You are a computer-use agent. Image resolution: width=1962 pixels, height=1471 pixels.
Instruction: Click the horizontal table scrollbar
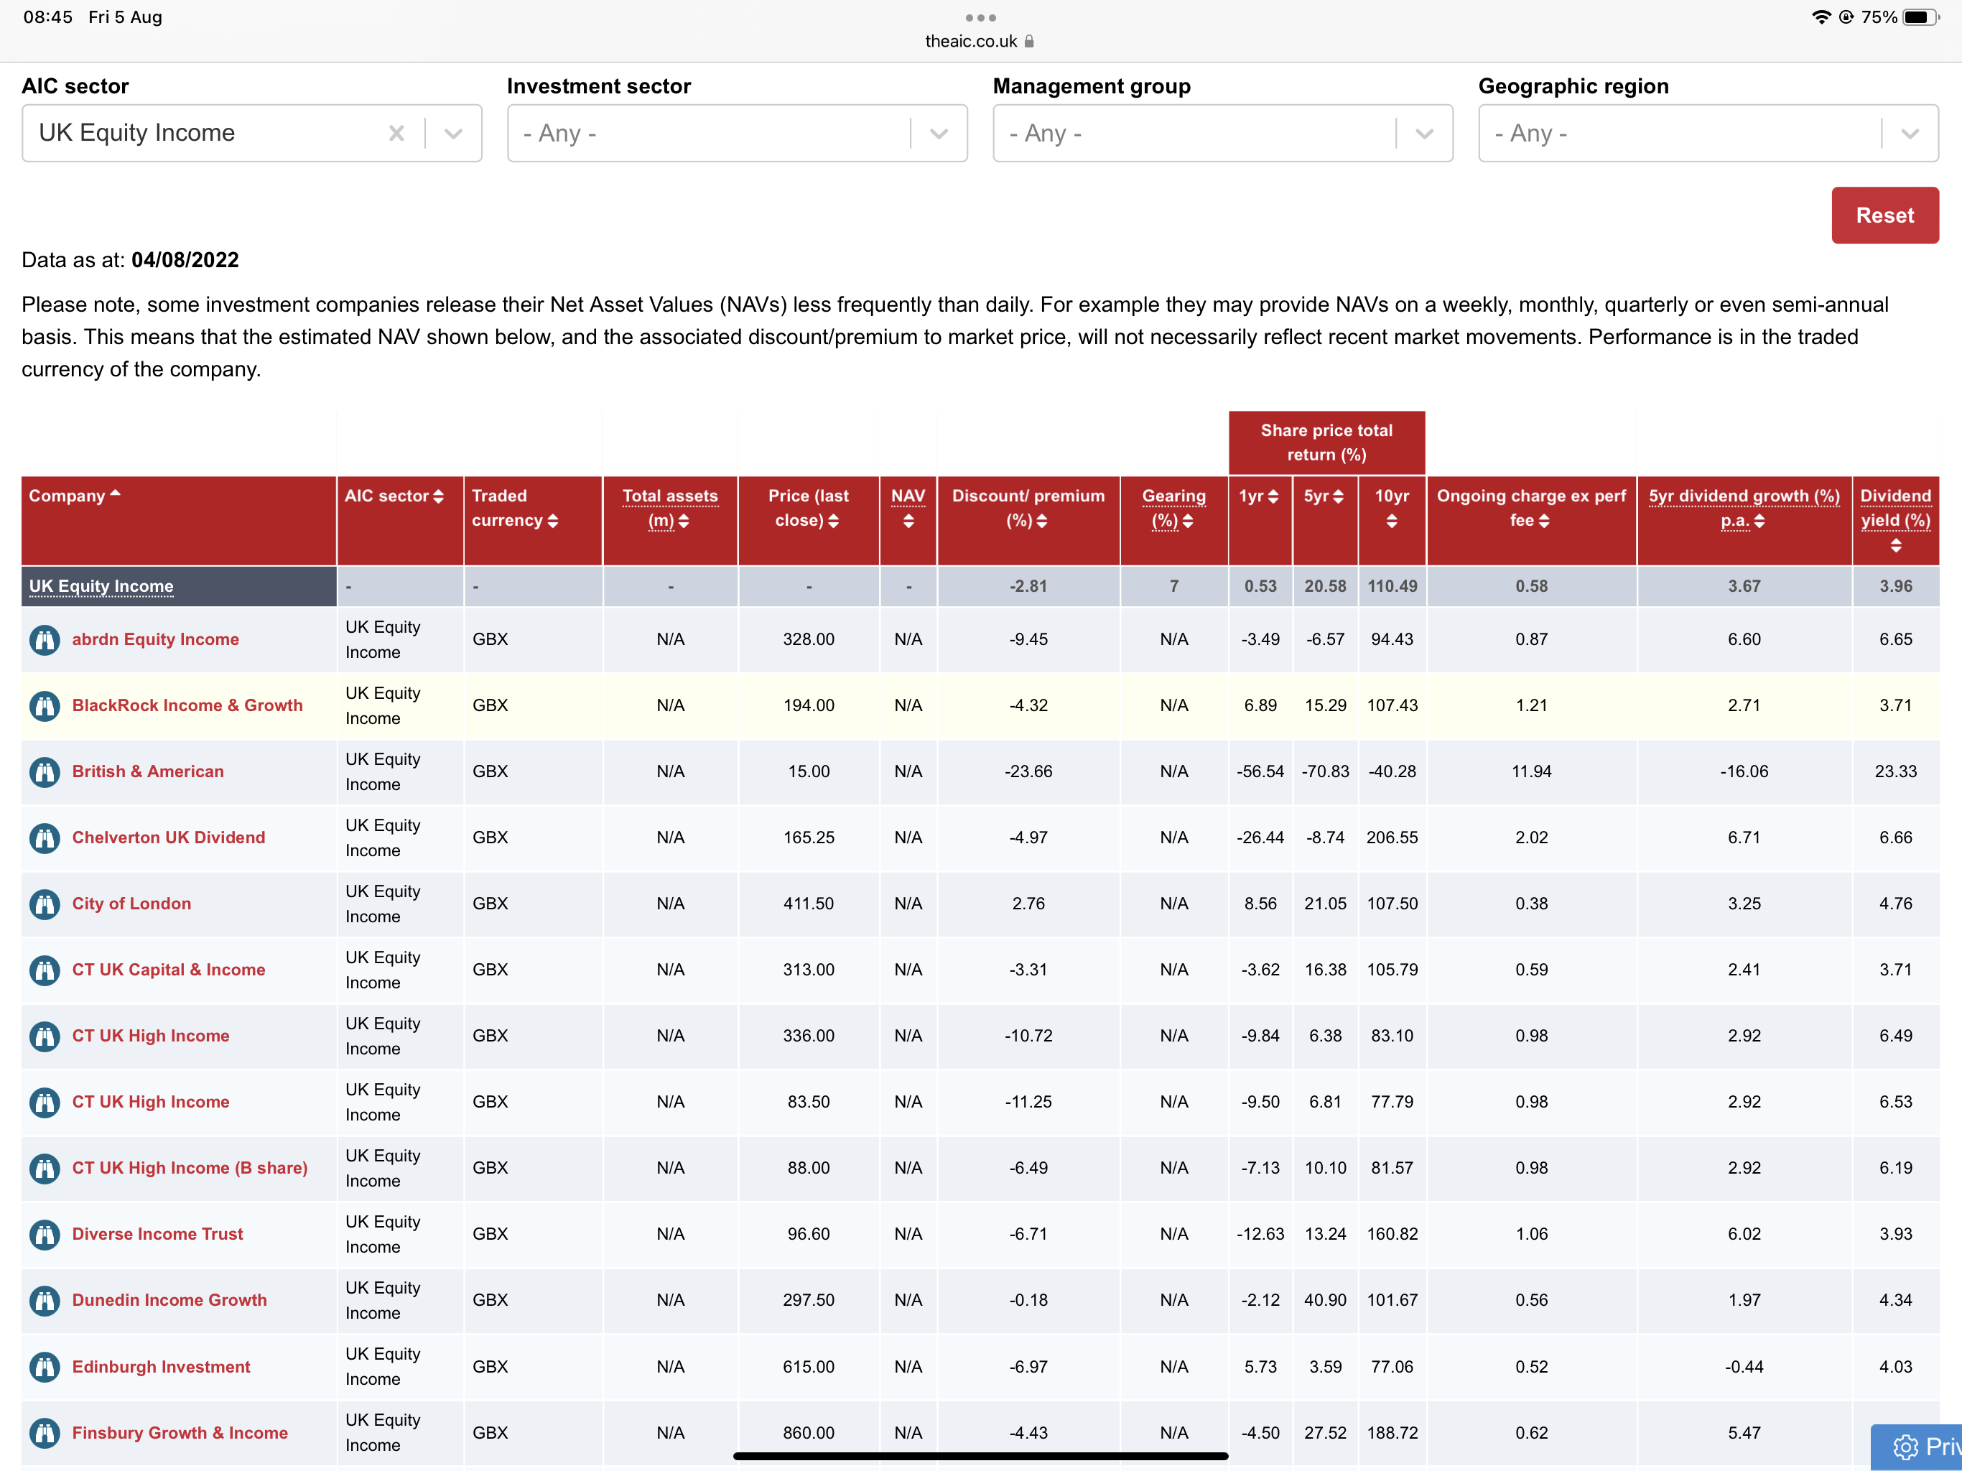pos(980,1455)
